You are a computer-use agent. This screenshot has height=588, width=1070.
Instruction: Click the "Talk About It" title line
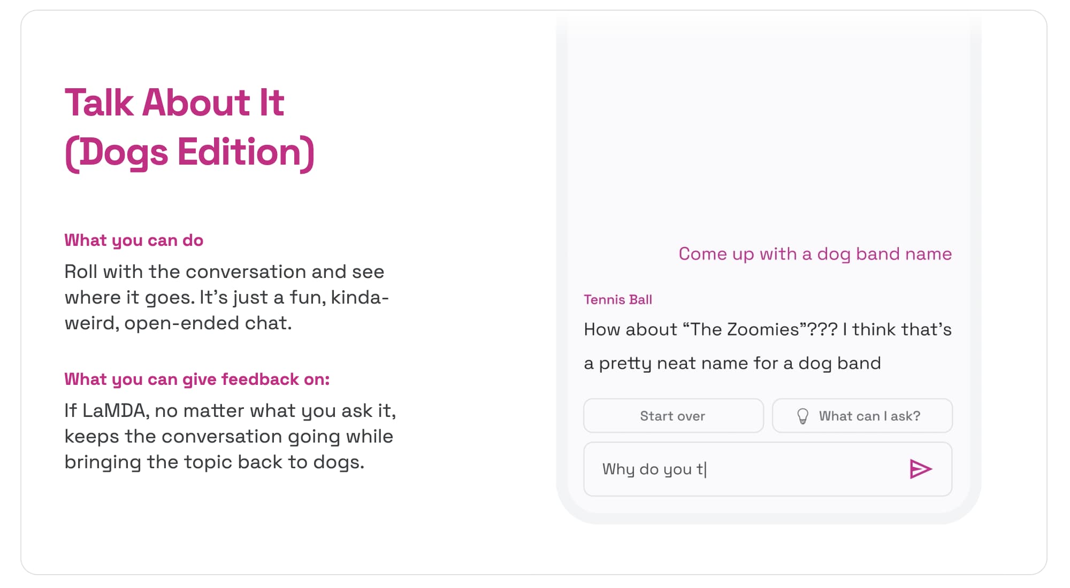click(x=174, y=102)
